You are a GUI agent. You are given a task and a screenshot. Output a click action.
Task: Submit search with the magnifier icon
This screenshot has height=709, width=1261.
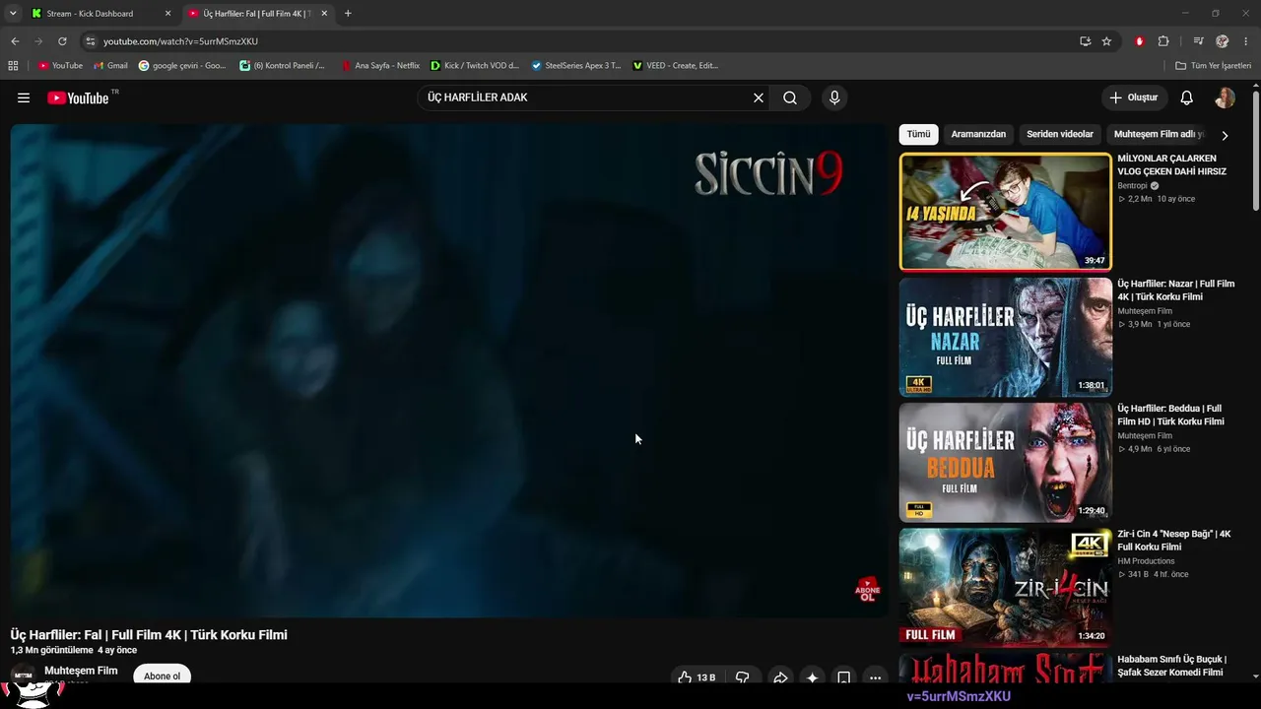[790, 97]
